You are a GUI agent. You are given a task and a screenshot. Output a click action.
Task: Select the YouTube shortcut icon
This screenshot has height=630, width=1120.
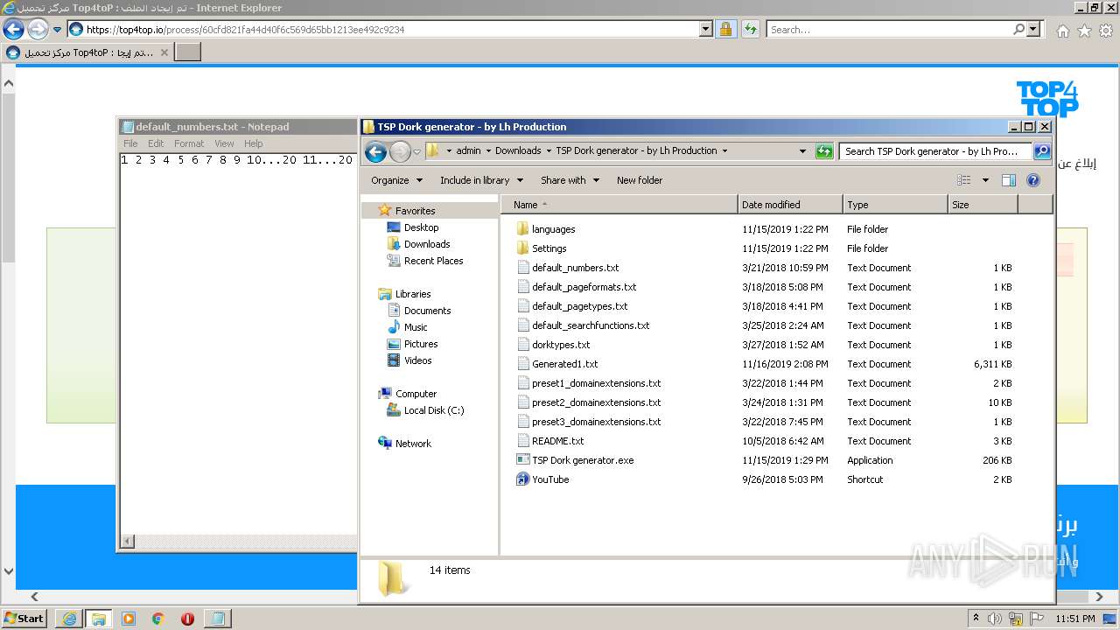tap(522, 479)
